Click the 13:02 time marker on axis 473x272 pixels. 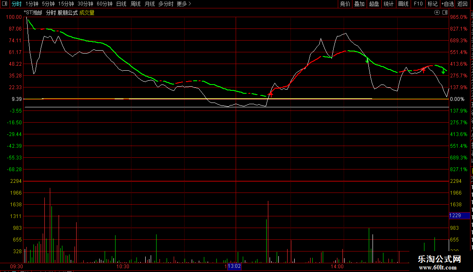point(234,266)
